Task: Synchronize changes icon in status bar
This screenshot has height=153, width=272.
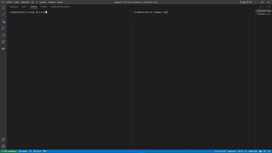Action: [x=31, y=151]
